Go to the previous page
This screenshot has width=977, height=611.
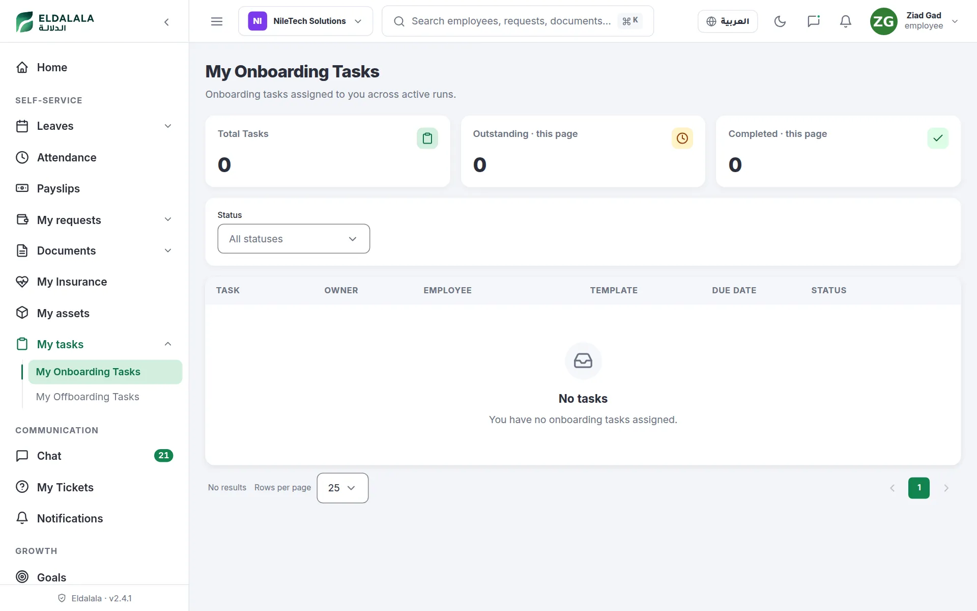[892, 488]
